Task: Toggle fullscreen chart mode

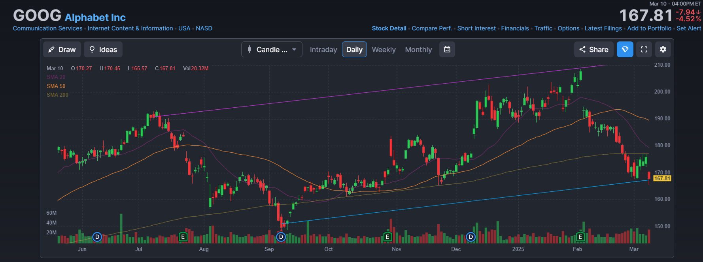Action: click(x=644, y=49)
